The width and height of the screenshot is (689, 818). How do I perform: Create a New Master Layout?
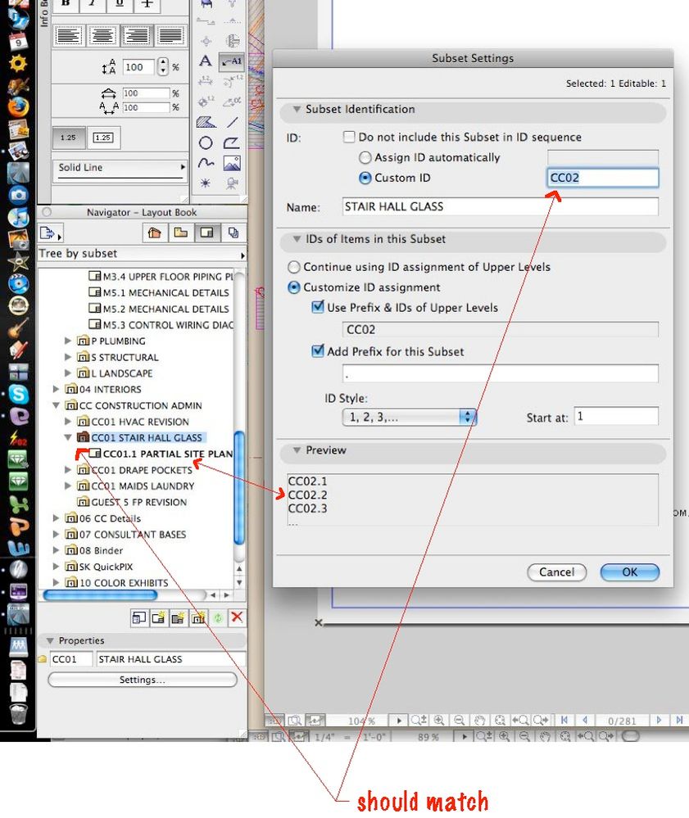[178, 617]
